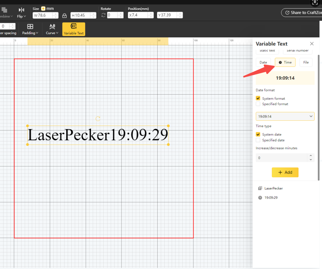Check the Specified date checkbox

pyautogui.click(x=258, y=140)
